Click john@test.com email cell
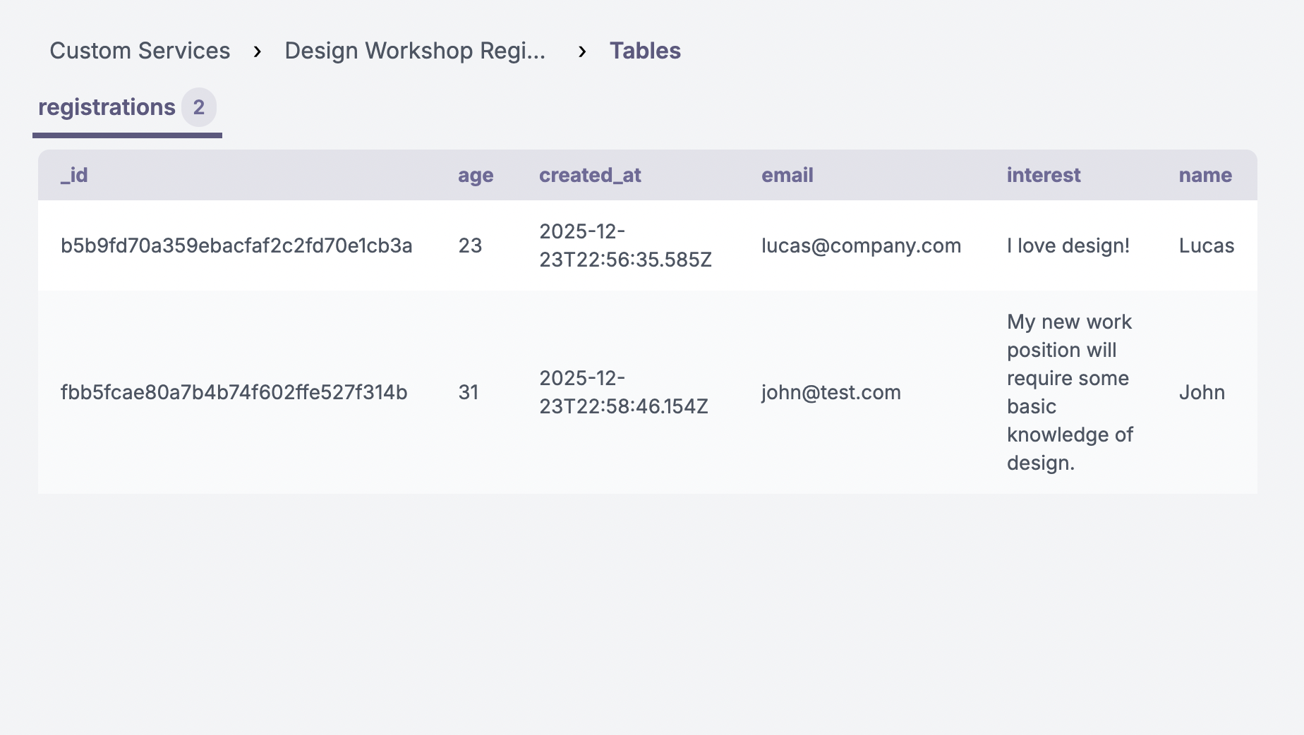This screenshot has height=735, width=1304. (831, 392)
